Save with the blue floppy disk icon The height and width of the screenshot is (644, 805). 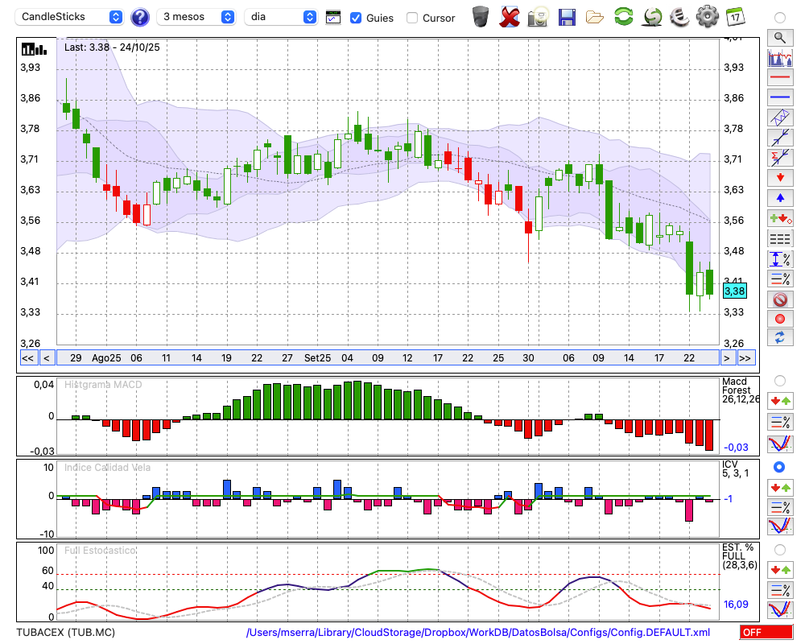pyautogui.click(x=567, y=17)
